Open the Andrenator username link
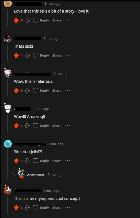140x218 pixels. [x=36, y=175]
